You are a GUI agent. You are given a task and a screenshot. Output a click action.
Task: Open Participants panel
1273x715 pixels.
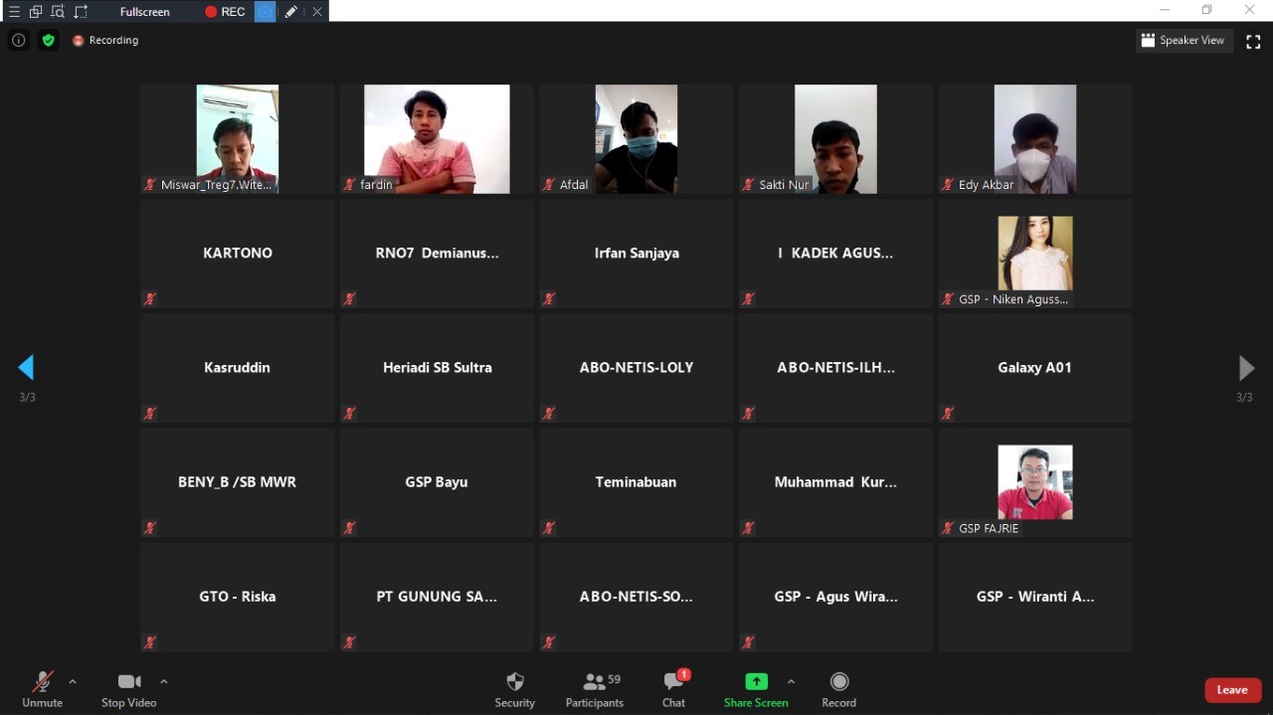tap(595, 688)
